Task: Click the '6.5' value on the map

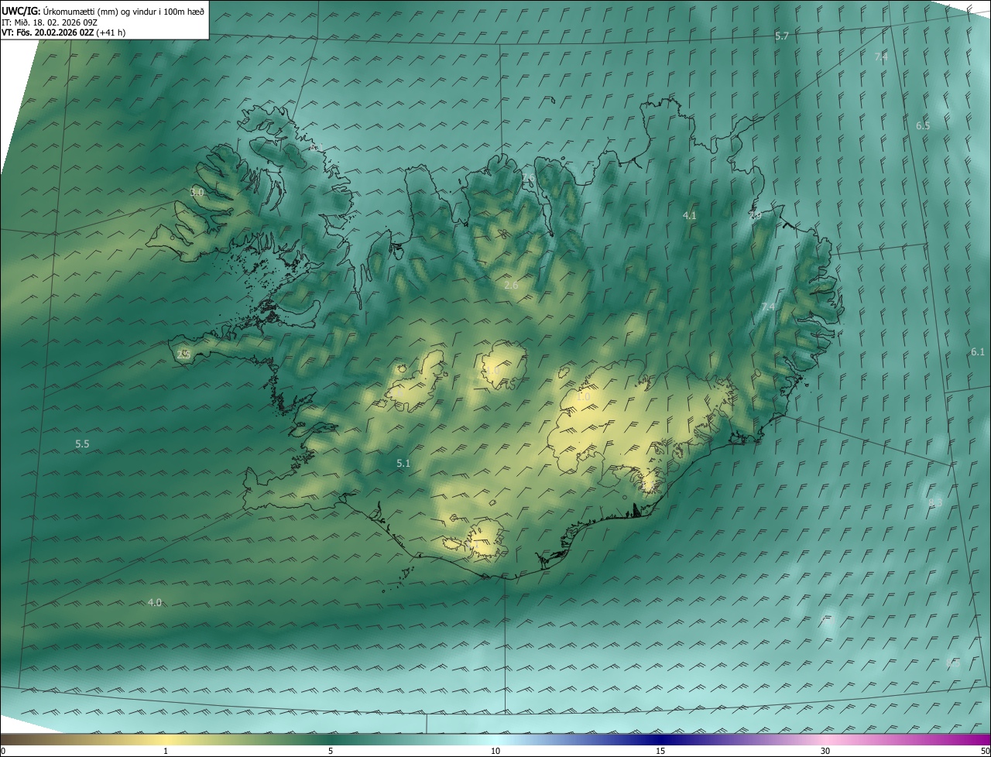Action: tap(923, 125)
